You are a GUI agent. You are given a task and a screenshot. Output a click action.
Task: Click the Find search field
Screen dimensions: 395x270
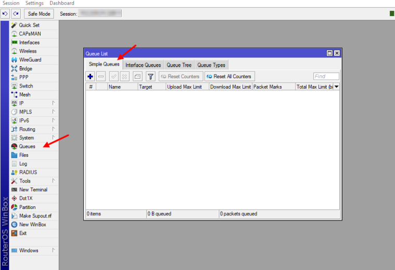point(326,76)
